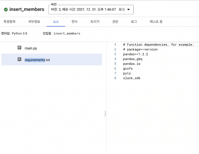This screenshot has width=199, height=154.
Task: Open the 트리거 tab
Action: click(95, 22)
